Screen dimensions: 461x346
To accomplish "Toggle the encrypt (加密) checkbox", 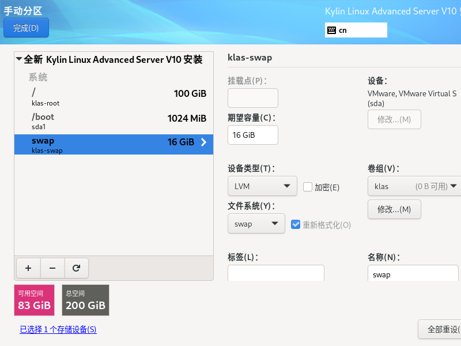I will click(x=308, y=187).
